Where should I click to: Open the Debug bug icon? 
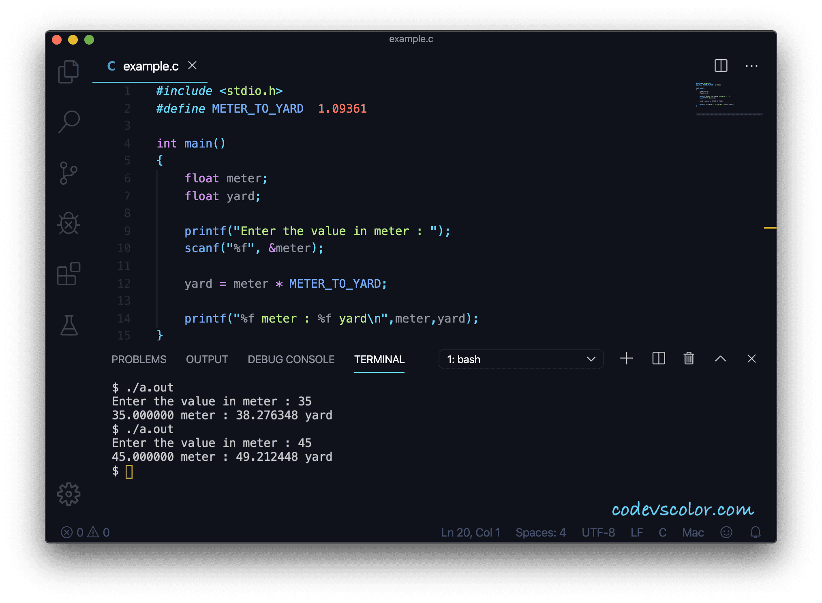[x=68, y=223]
